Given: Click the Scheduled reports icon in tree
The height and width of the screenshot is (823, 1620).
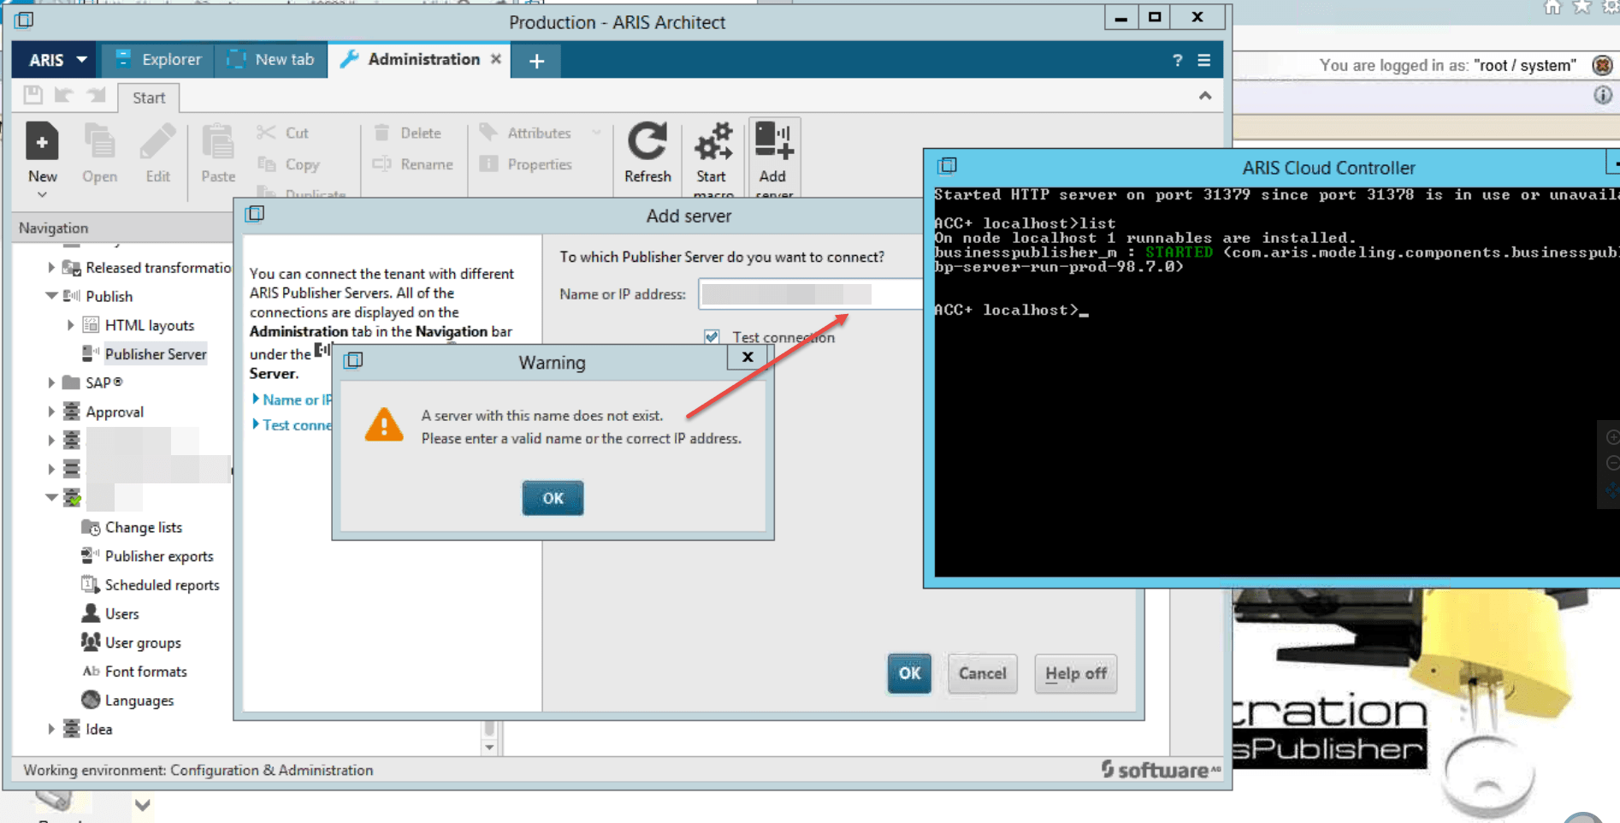Looking at the screenshot, I should 91,584.
